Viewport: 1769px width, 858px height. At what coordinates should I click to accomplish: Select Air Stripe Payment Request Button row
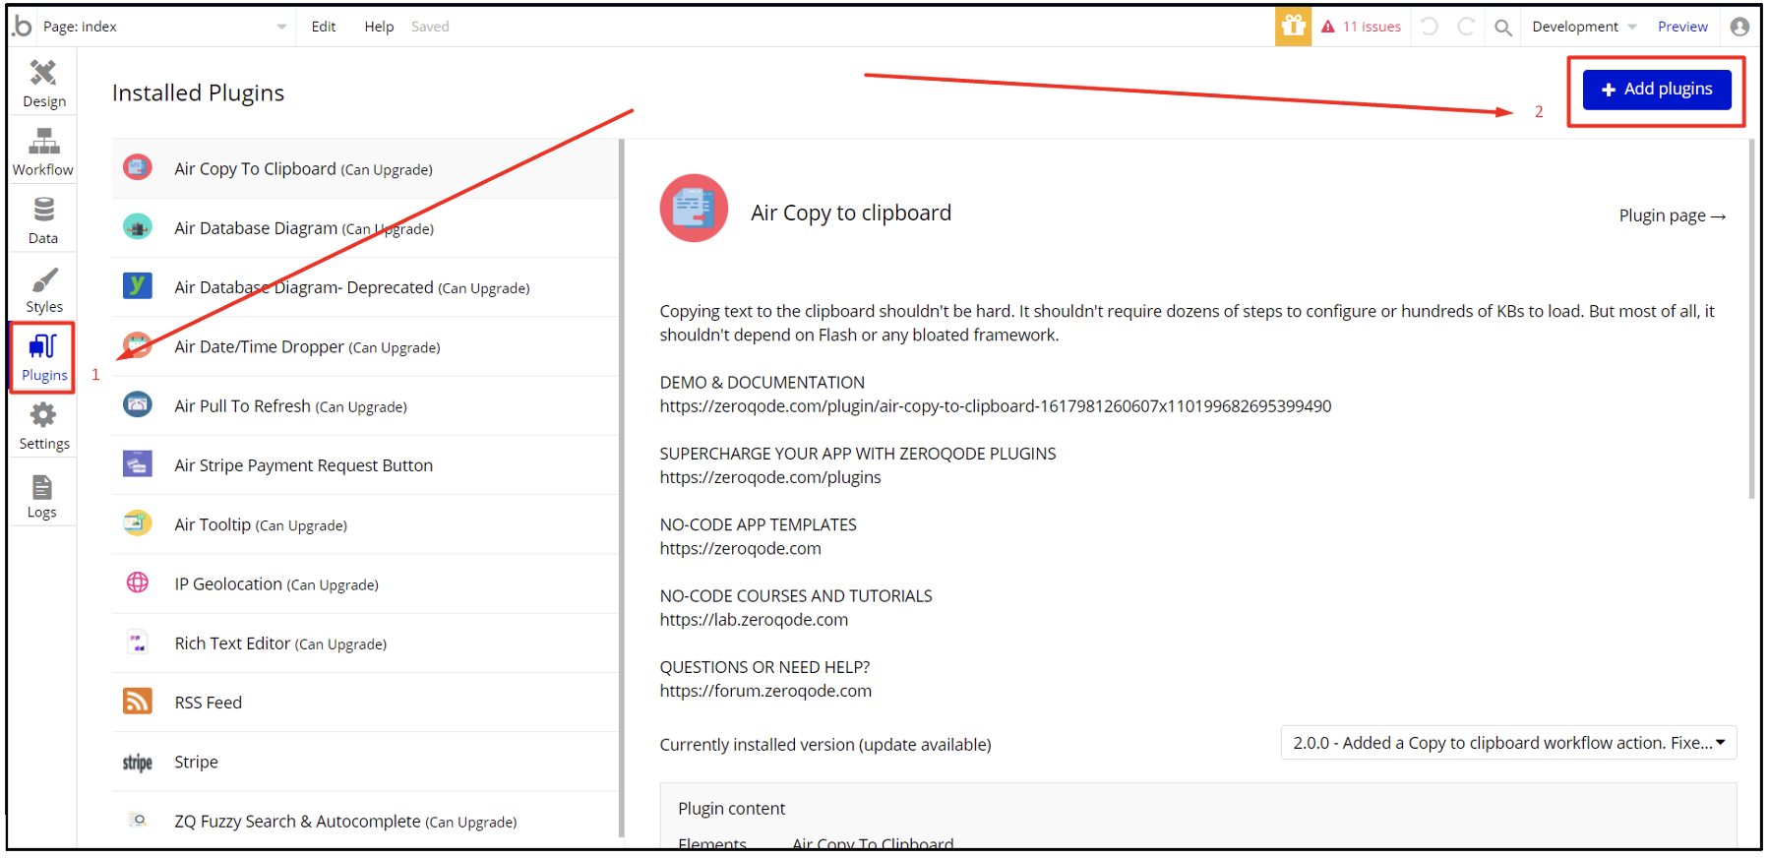pyautogui.click(x=365, y=464)
